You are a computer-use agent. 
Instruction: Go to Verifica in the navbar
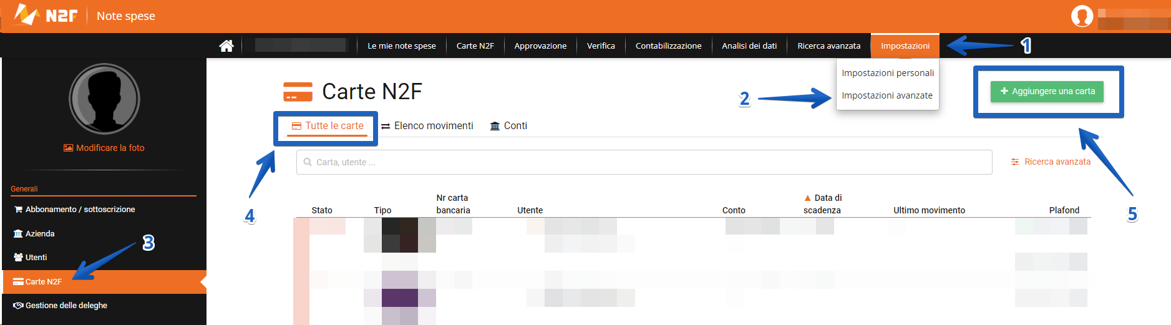click(601, 46)
